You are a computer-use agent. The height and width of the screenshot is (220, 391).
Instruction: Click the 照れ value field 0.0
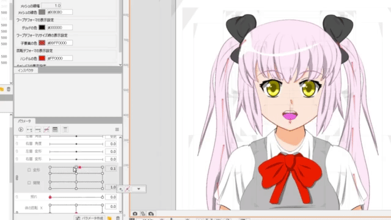[x=111, y=197]
